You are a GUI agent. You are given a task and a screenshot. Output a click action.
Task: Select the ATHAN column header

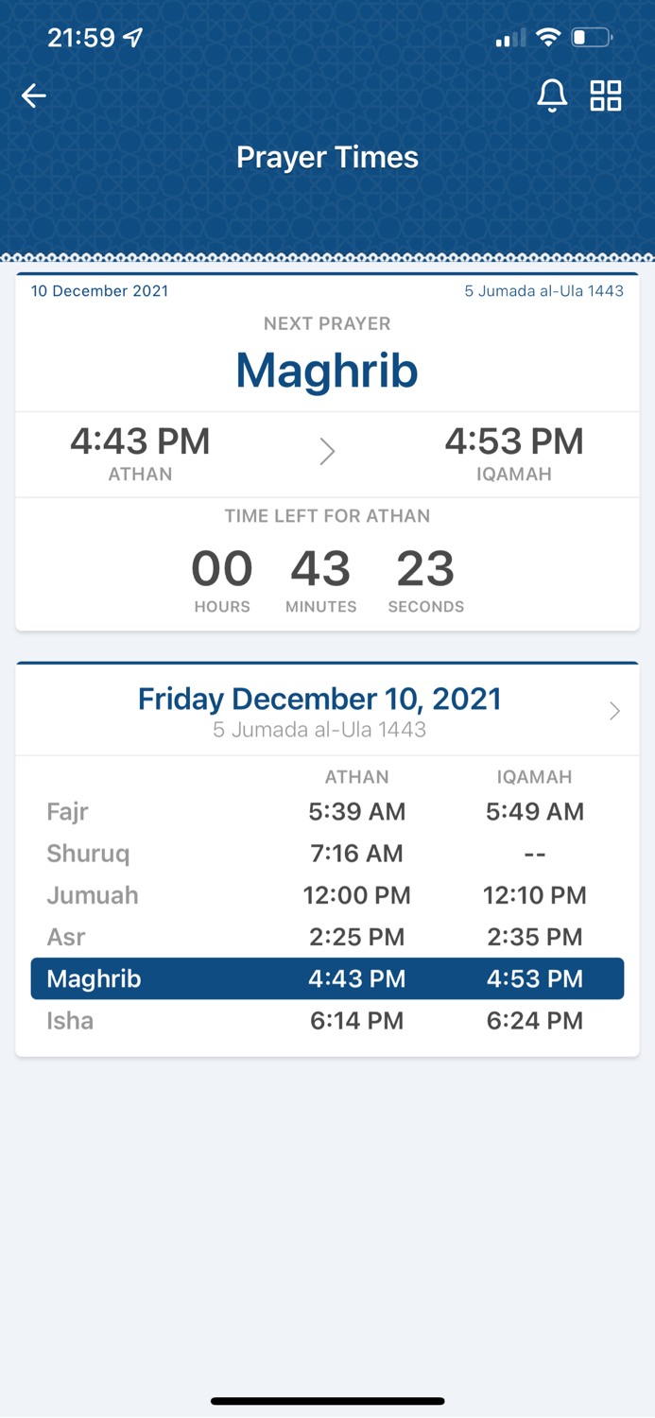356,776
